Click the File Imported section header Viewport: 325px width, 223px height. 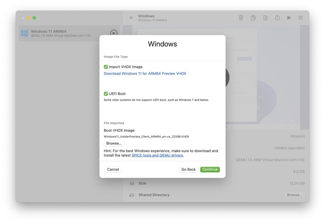[x=114, y=123]
